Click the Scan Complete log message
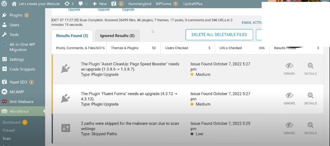Screen dimensions: 330x146 point(142,23)
